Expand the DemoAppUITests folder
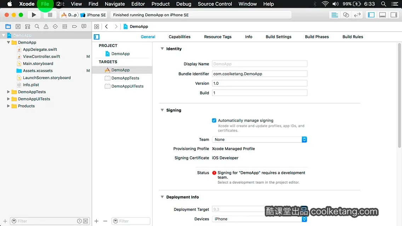 click(8, 99)
